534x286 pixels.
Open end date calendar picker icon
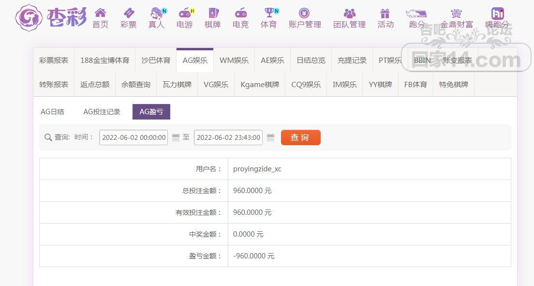click(x=270, y=137)
